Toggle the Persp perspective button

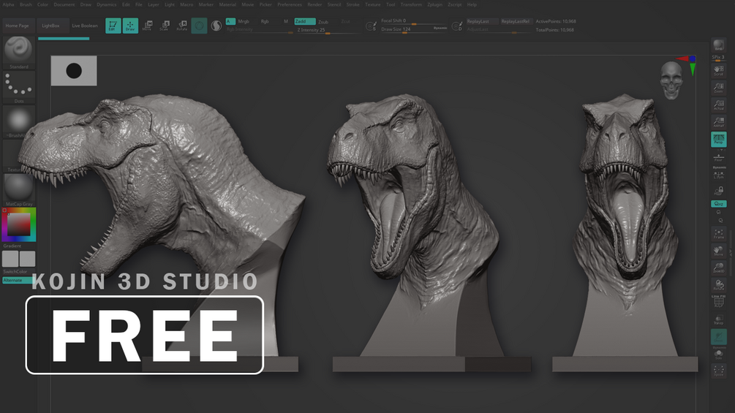pos(718,139)
